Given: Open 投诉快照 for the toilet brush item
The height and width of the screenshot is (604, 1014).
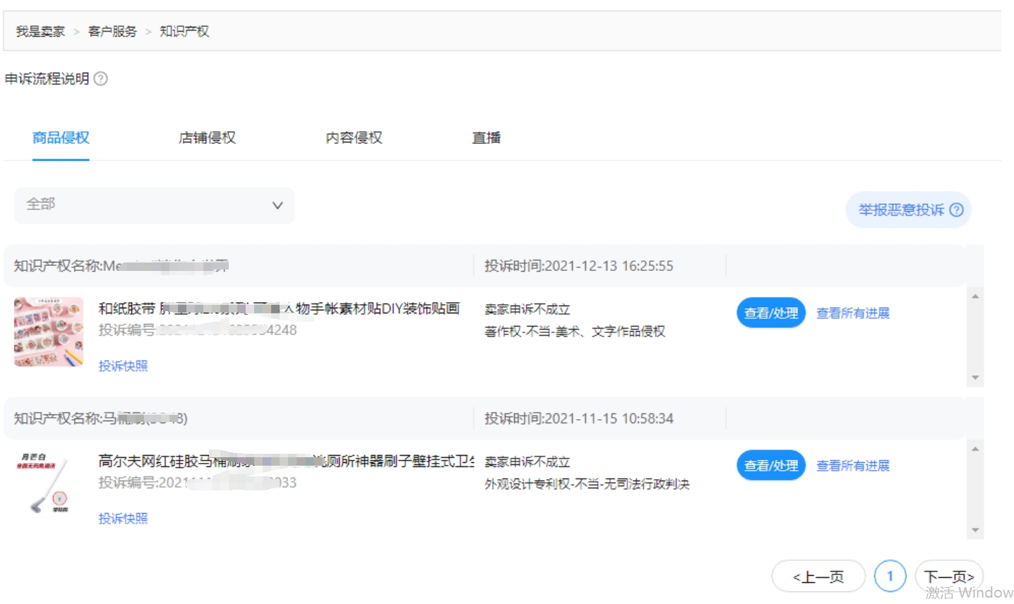Looking at the screenshot, I should pyautogui.click(x=123, y=519).
